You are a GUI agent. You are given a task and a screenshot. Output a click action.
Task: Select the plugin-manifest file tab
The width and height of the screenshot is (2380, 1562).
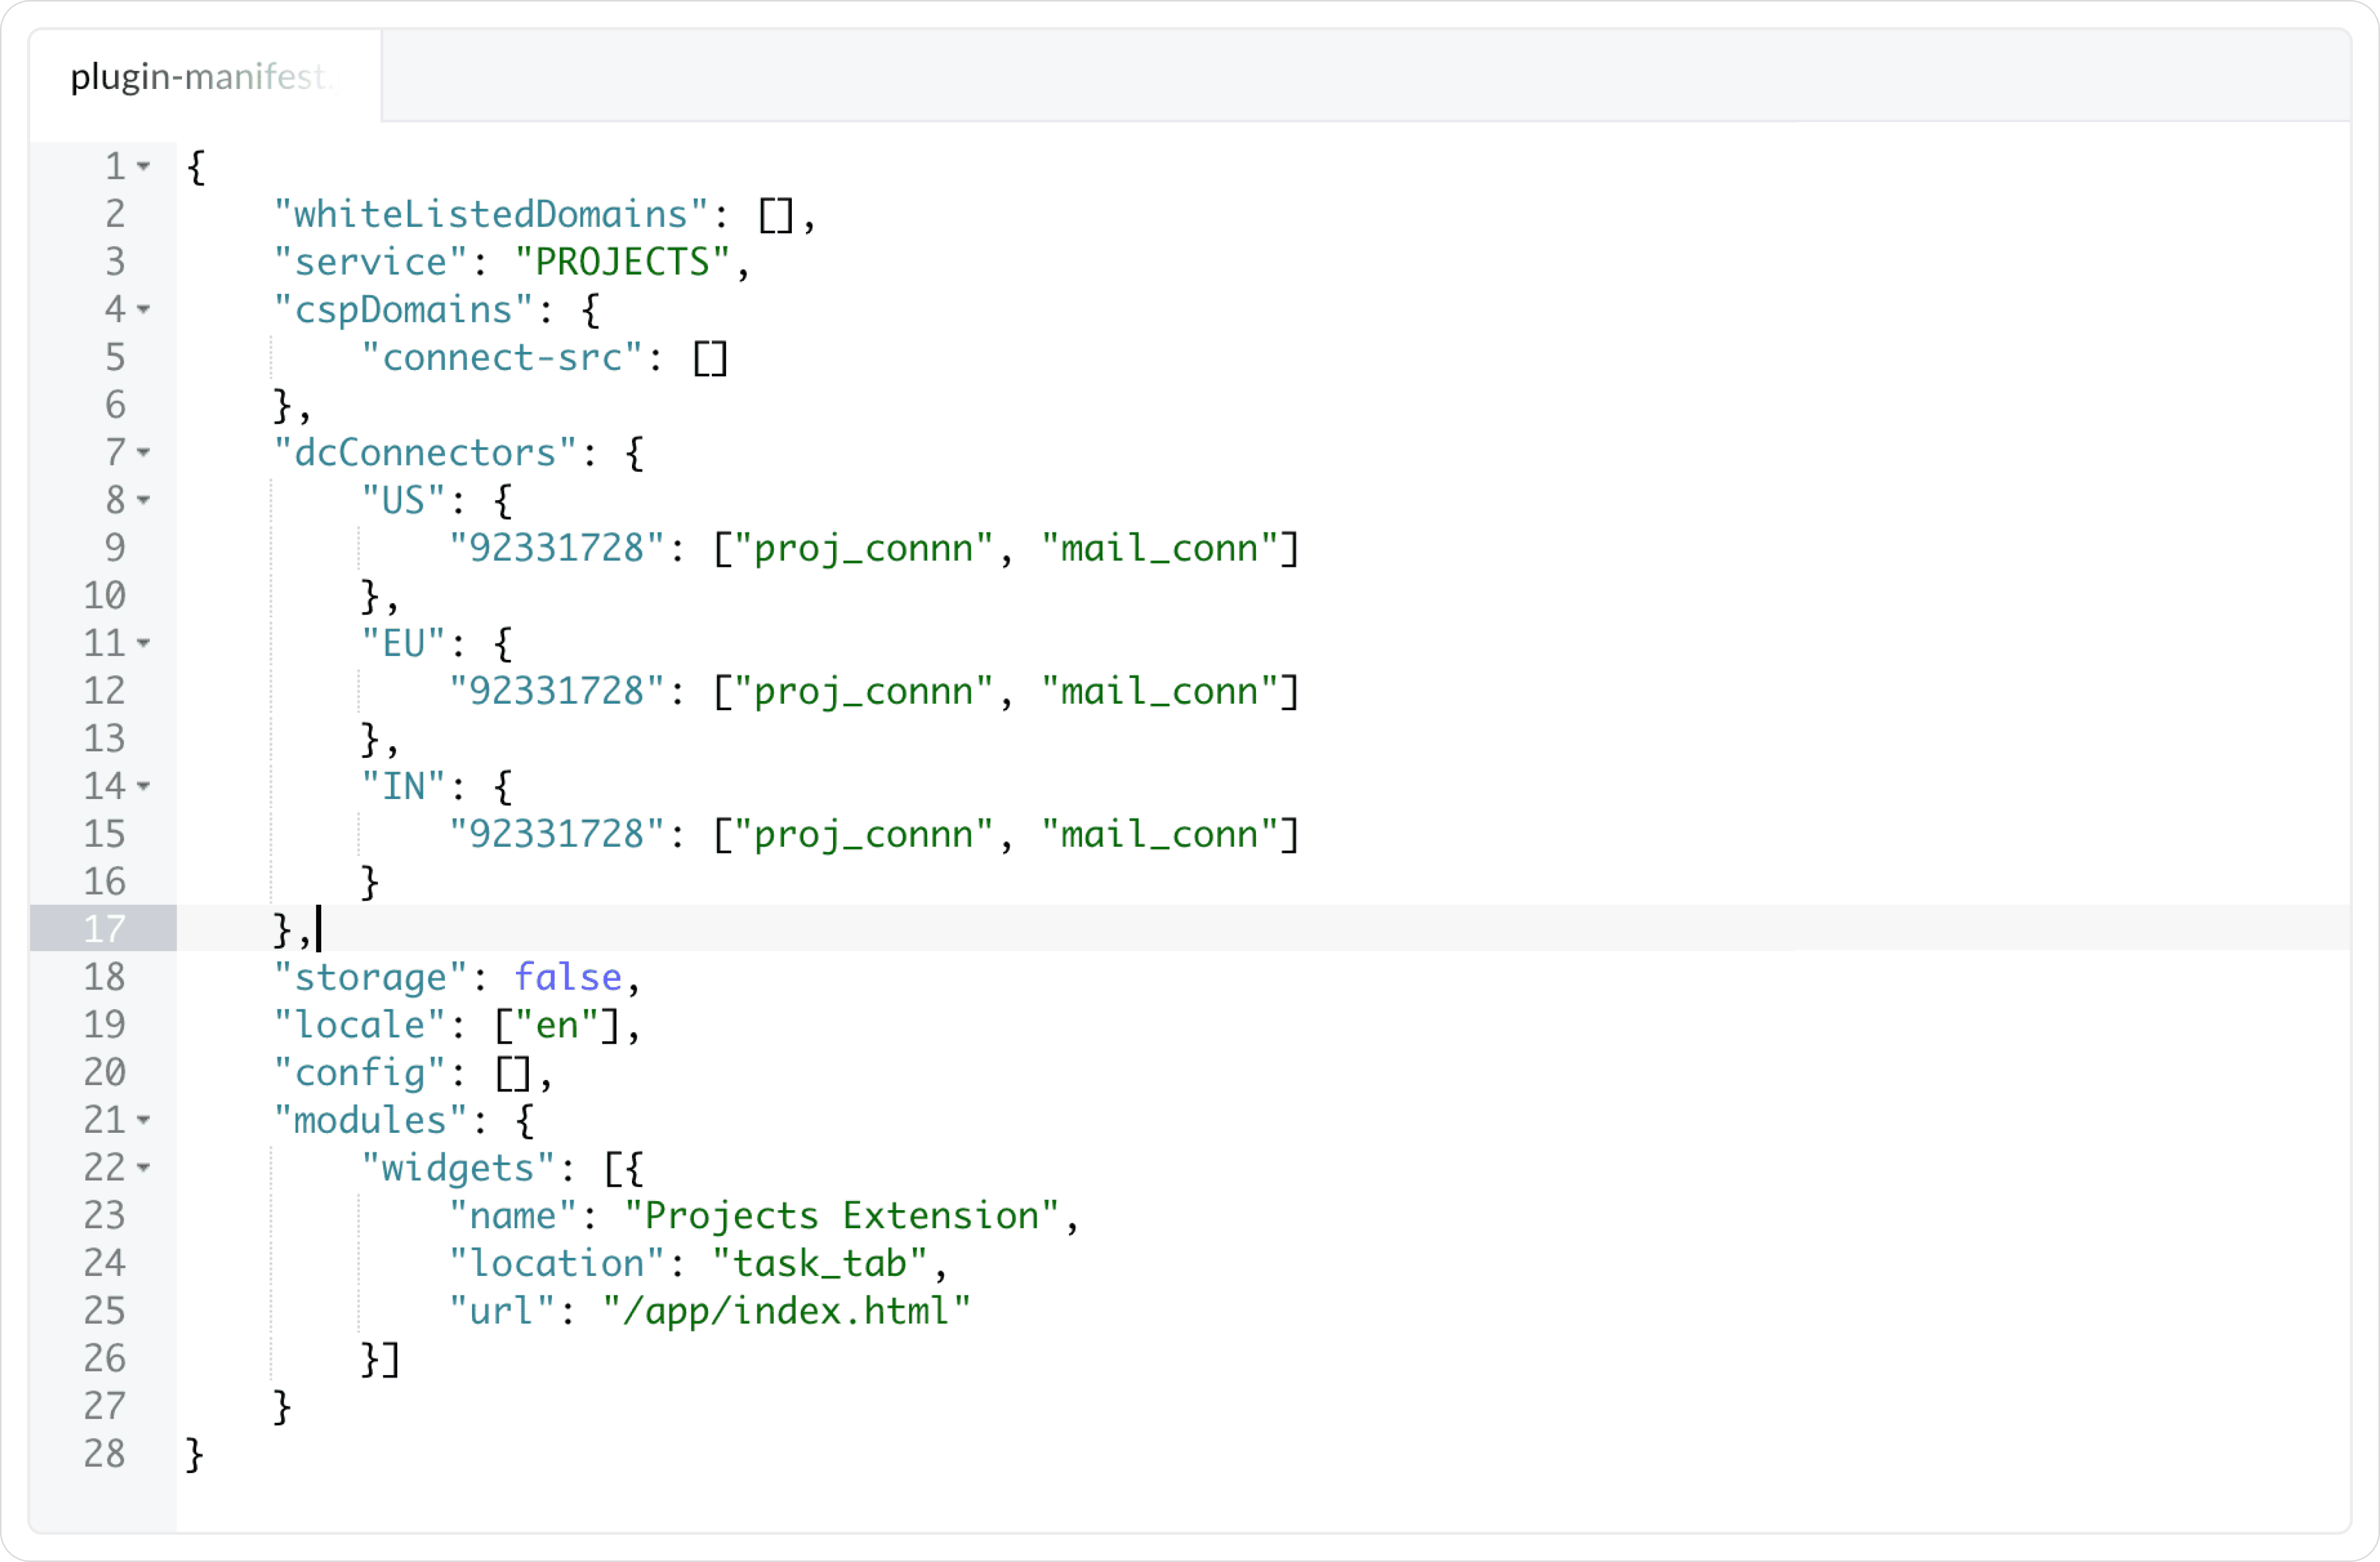pos(200,77)
